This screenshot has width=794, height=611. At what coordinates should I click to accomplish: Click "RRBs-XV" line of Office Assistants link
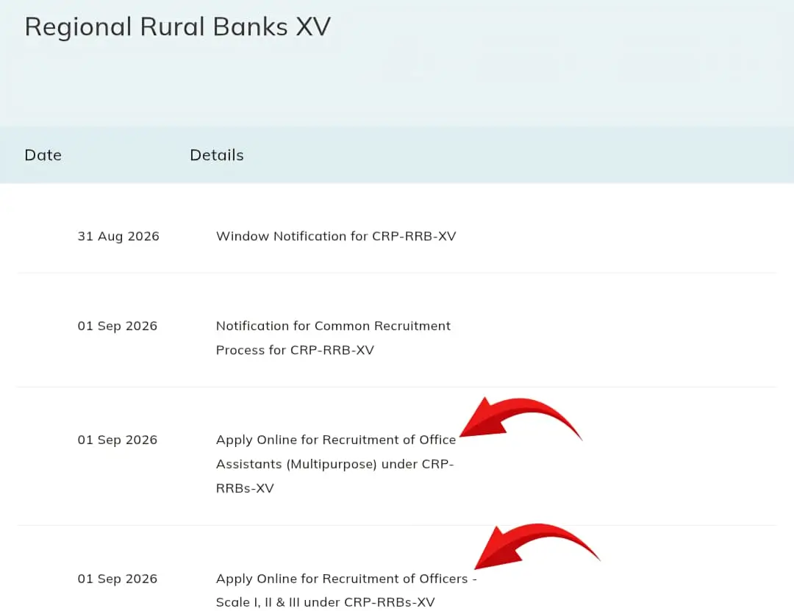pos(245,488)
